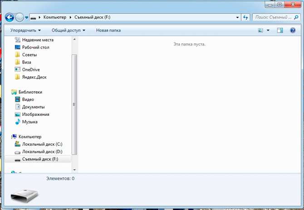The image size is (304, 210).
Task: Expand the arrow between Компьютер and Съемный диск
Action: click(x=71, y=17)
